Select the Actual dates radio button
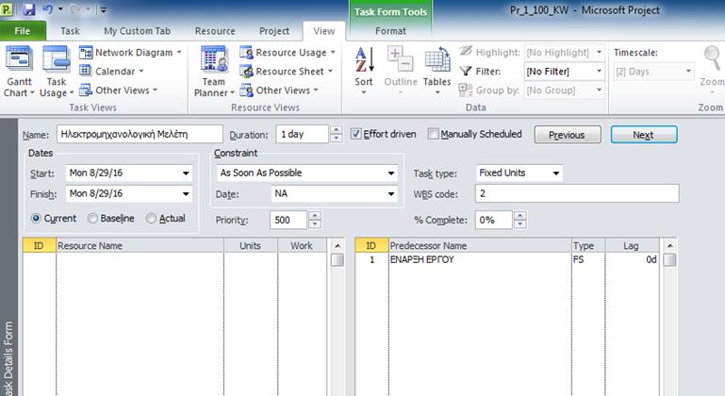725x396 pixels. click(x=151, y=219)
